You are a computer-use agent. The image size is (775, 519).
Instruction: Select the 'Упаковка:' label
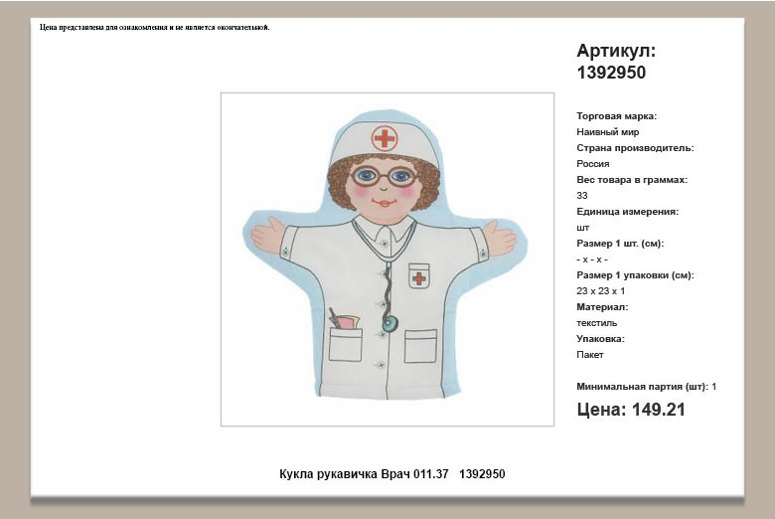pyautogui.click(x=600, y=339)
